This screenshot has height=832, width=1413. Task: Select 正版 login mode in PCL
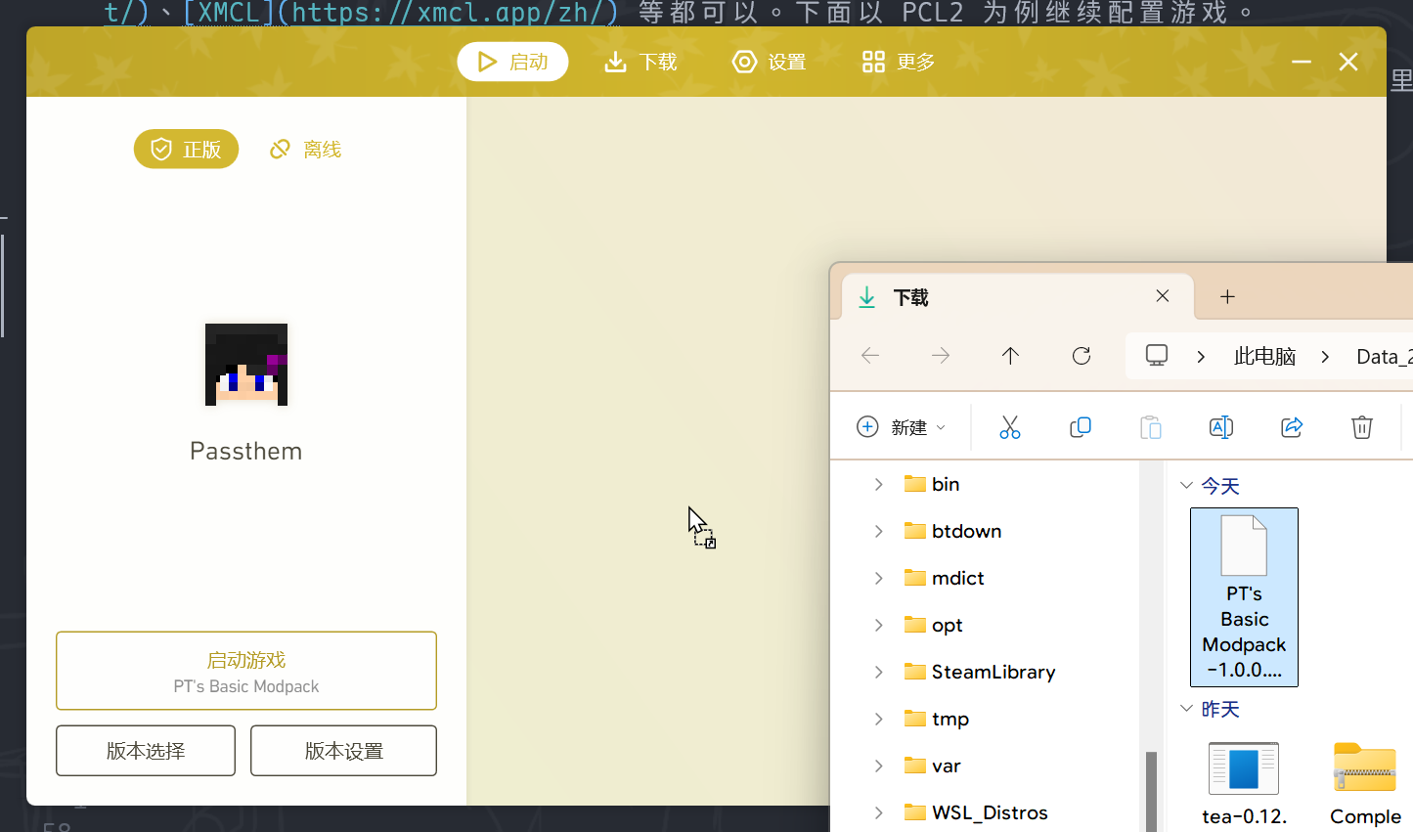click(186, 149)
